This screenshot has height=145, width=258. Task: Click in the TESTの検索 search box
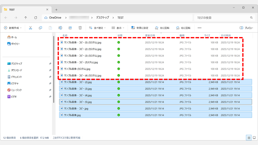coord(222,18)
